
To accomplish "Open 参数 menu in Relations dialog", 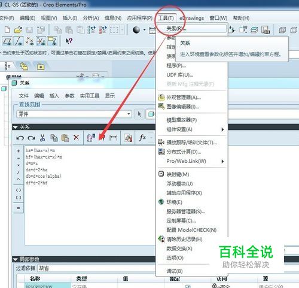I will click(x=69, y=96).
